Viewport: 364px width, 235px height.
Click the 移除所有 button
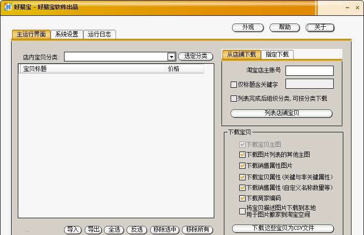tap(197, 229)
